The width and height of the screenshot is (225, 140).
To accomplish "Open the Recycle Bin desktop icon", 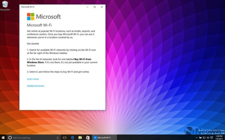I will [5, 6].
